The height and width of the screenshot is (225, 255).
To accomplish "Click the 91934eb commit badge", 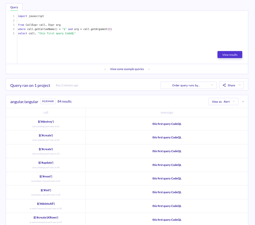I will coord(48,101).
